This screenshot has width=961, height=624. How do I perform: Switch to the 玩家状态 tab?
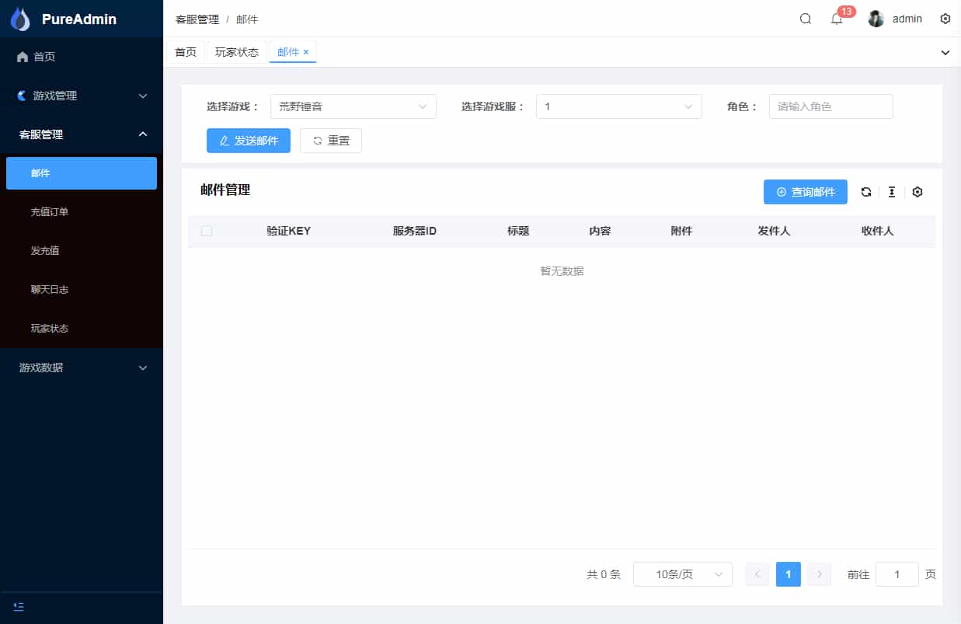236,52
